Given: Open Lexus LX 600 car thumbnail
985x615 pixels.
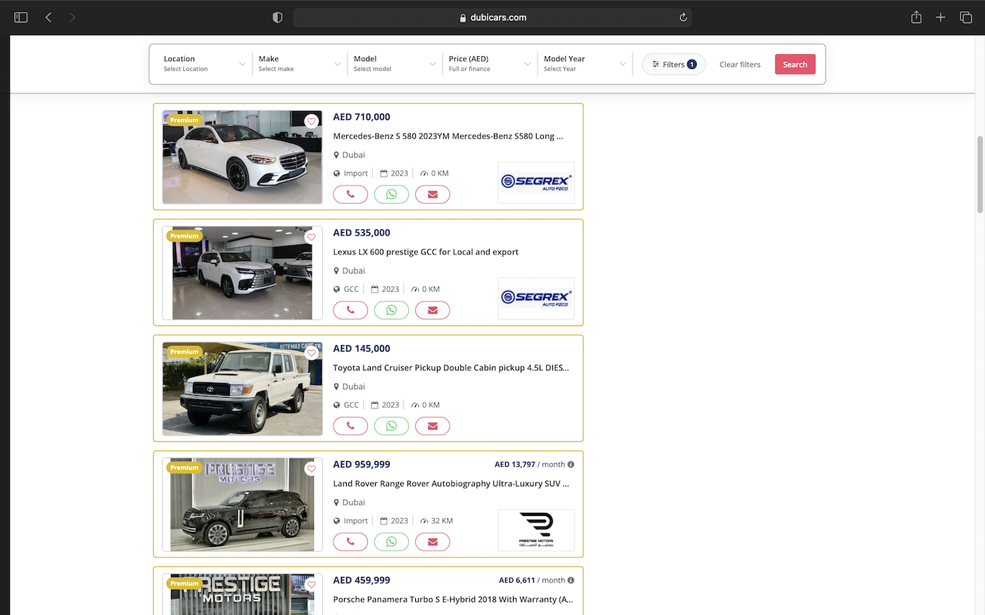Looking at the screenshot, I should click(242, 273).
